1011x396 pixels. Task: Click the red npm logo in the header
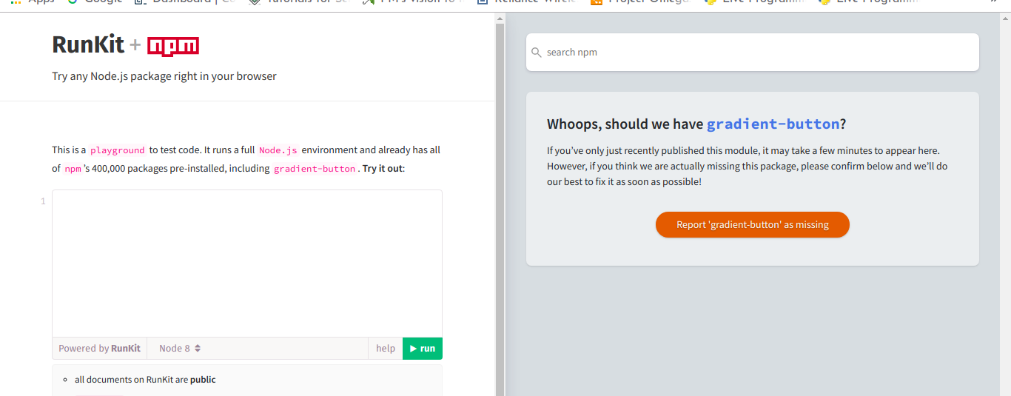173,46
